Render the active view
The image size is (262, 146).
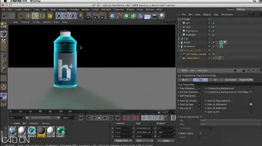89,16
